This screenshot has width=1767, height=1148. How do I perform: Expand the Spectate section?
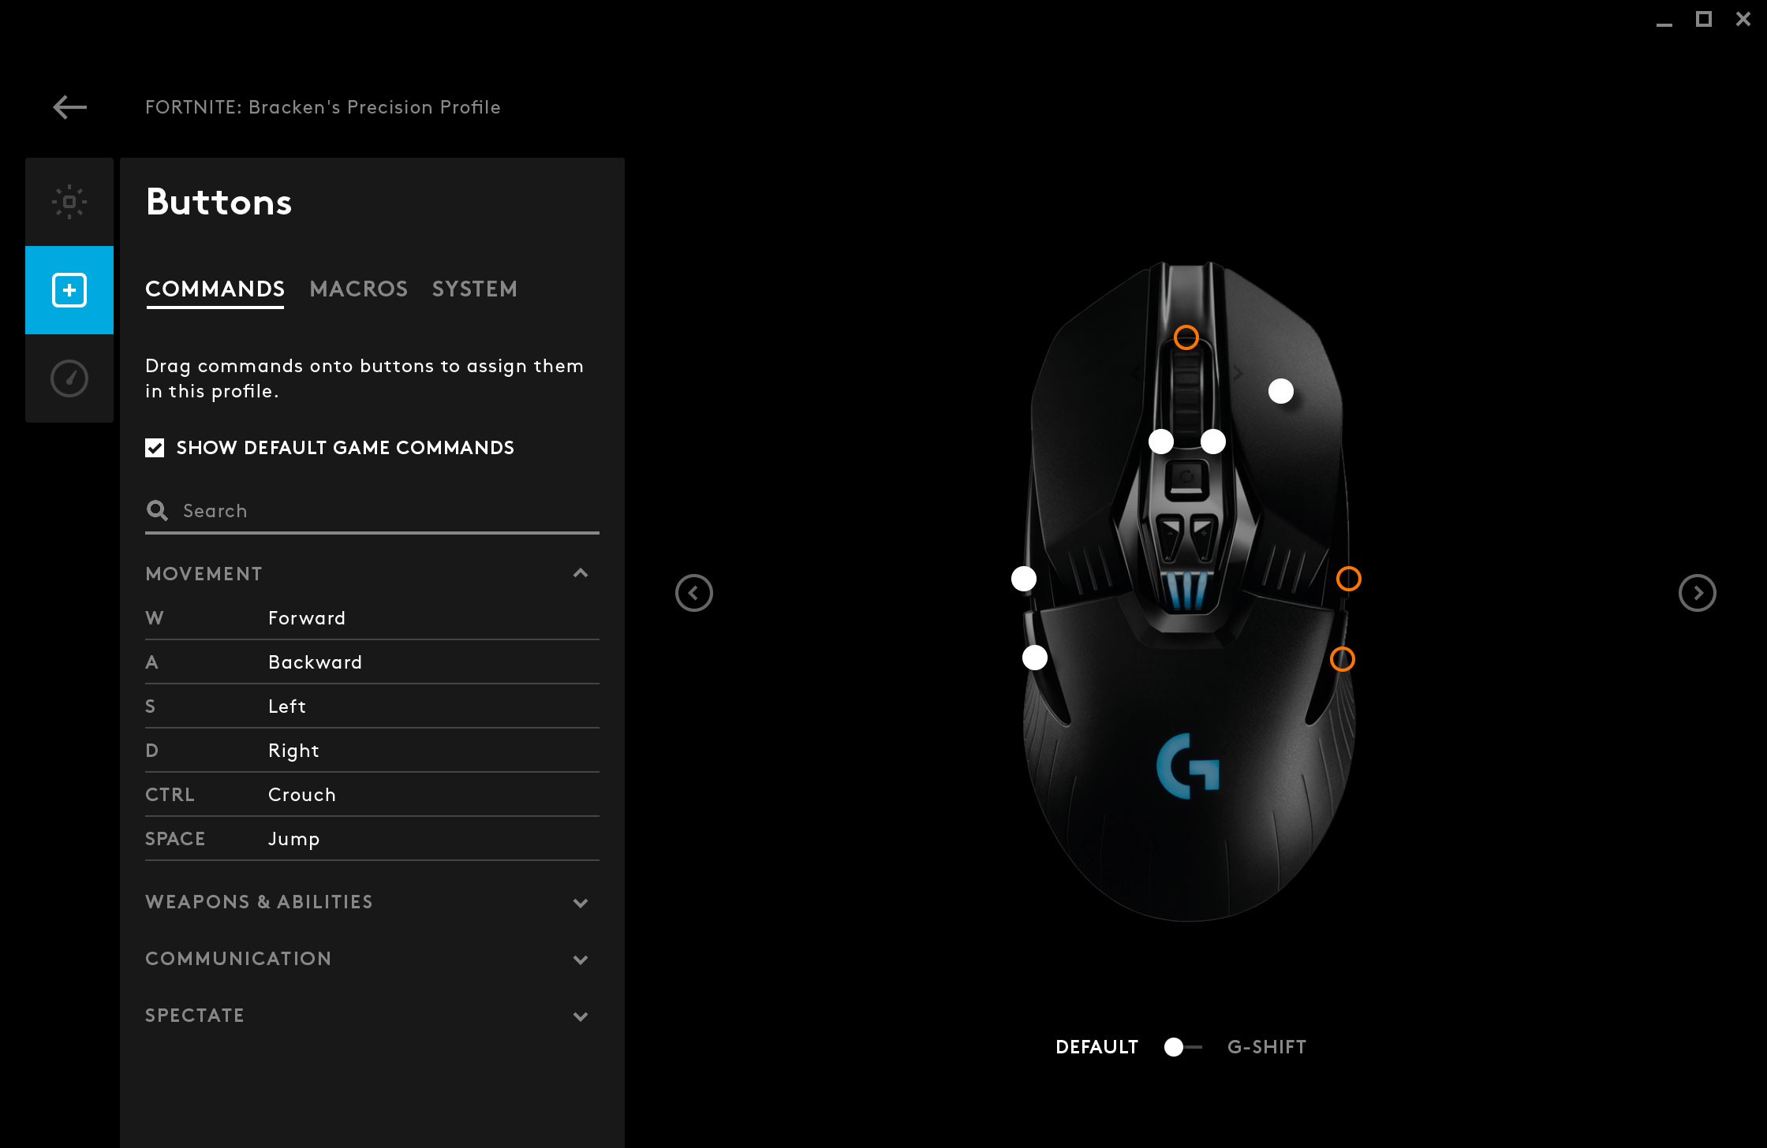point(581,1016)
